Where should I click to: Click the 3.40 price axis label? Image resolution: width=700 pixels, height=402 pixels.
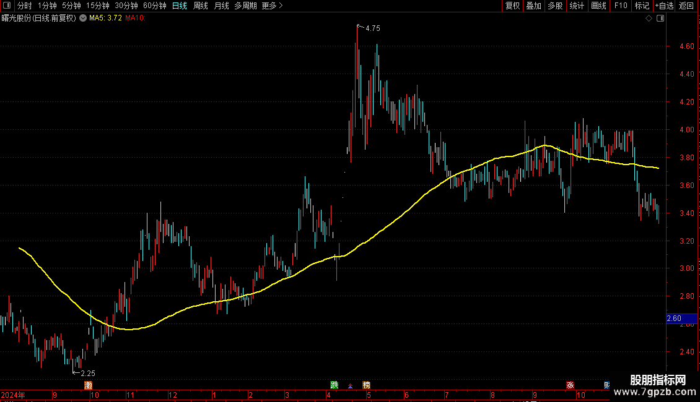tap(686, 213)
